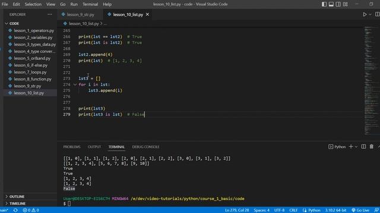Run the Python file with play icon
The width and height of the screenshot is (380, 213).
[x=365, y=14]
